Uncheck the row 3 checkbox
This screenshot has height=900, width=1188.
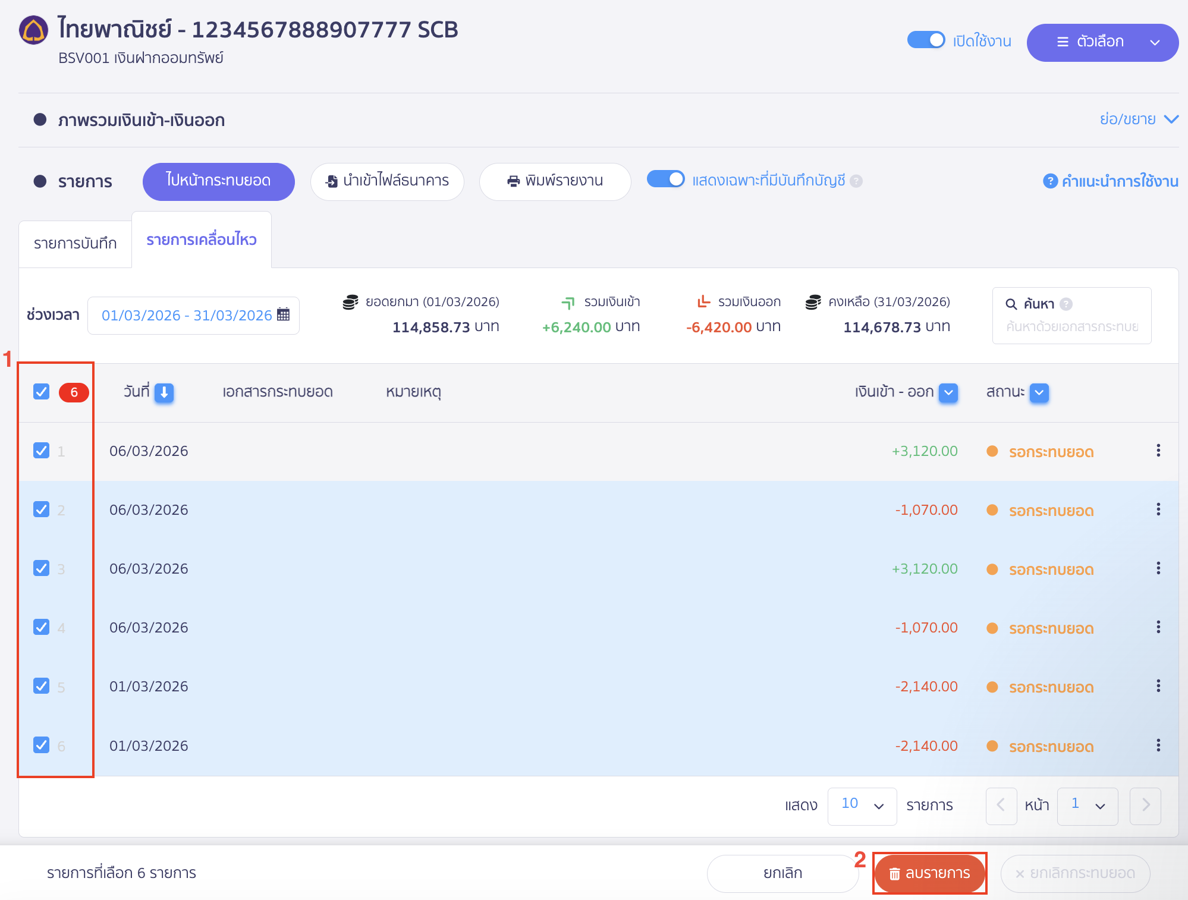point(41,568)
